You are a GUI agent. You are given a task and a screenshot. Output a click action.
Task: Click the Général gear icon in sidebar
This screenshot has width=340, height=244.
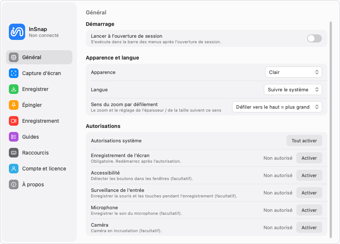click(x=14, y=57)
